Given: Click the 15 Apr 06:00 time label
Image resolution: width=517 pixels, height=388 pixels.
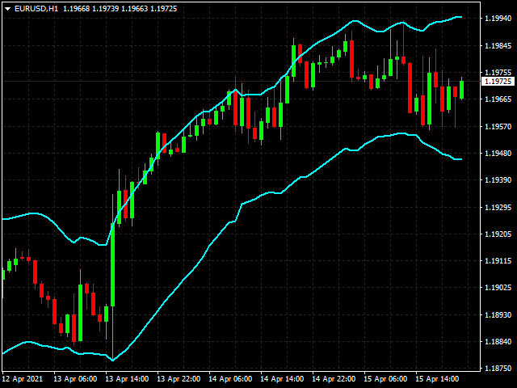Looking at the screenshot, I should [x=386, y=379].
